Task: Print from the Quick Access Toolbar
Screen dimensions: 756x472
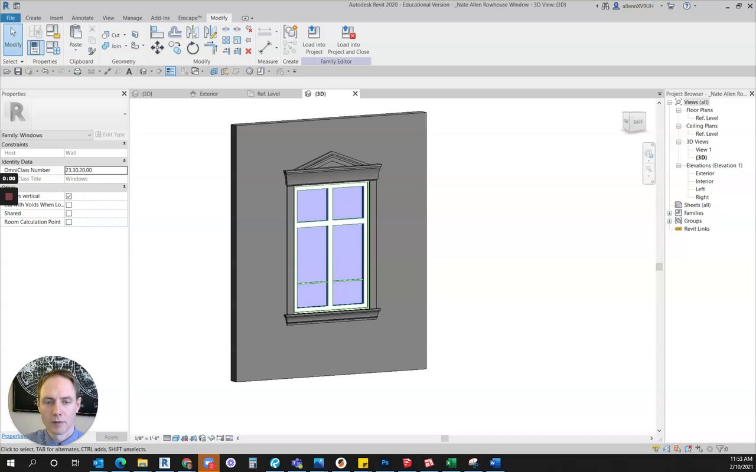Action: pos(77,71)
